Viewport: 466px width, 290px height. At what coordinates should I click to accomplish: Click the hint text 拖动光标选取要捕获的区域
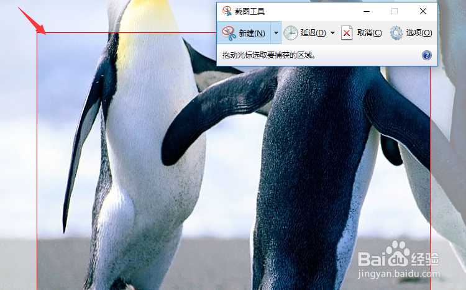[x=268, y=55]
